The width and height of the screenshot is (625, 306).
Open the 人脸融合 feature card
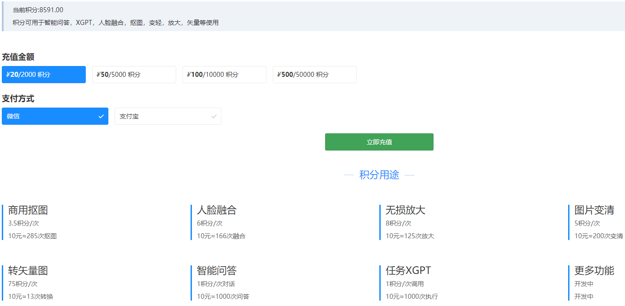coord(217,210)
